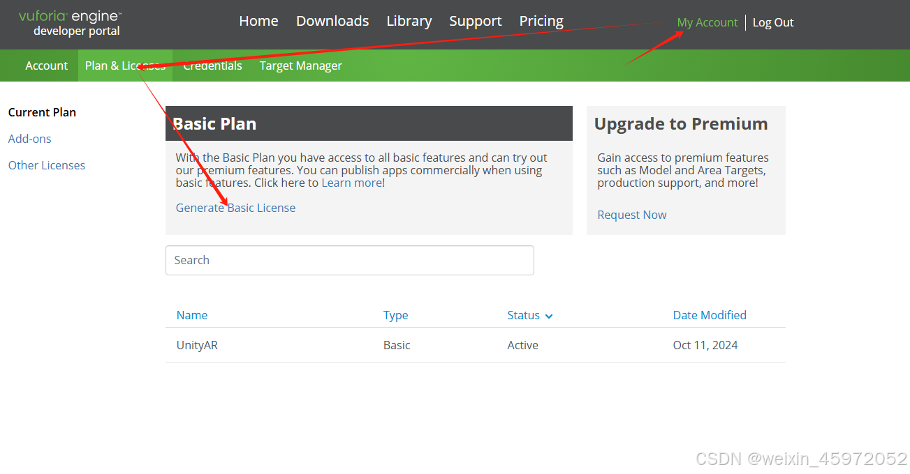Open My Account

[x=707, y=22]
